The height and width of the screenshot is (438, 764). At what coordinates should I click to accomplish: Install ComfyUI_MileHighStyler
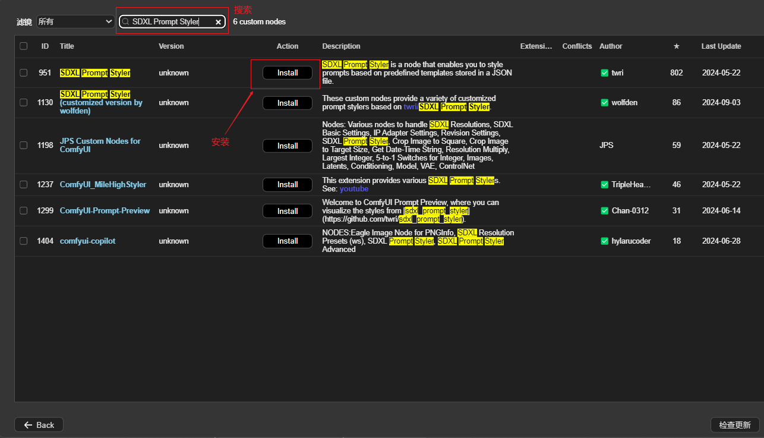coord(288,184)
